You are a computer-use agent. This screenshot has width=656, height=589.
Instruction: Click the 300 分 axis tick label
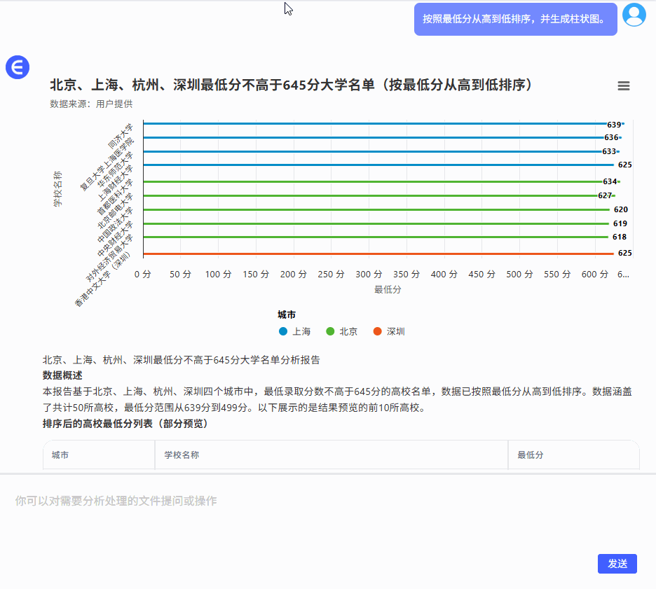369,275
